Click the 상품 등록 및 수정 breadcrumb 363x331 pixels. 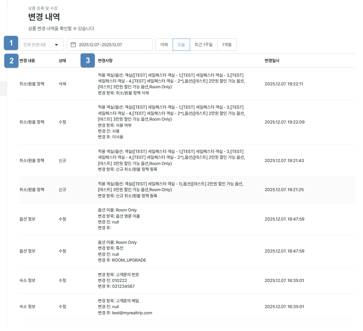point(43,8)
